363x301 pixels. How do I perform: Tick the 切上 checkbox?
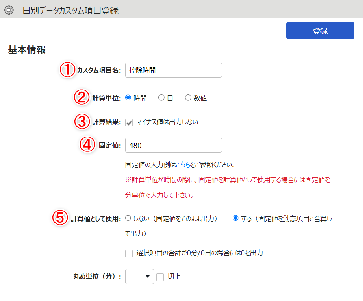[x=160, y=277]
